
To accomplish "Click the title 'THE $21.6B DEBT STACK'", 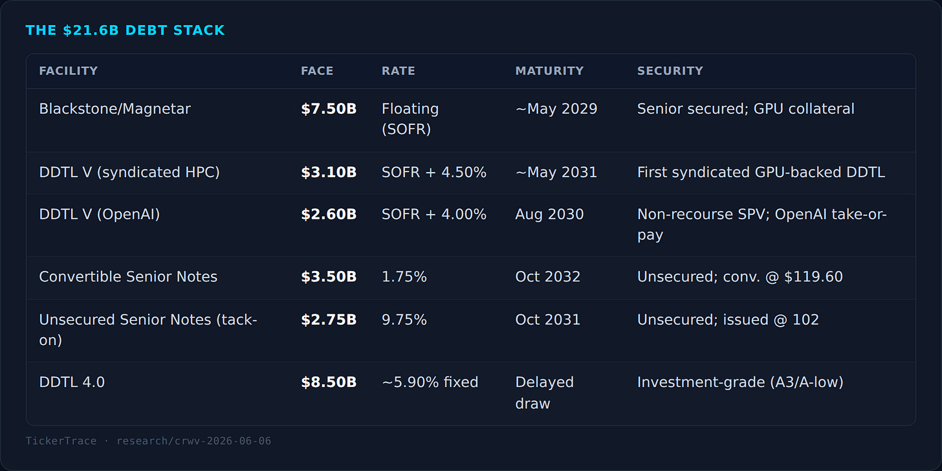I will click(x=125, y=30).
